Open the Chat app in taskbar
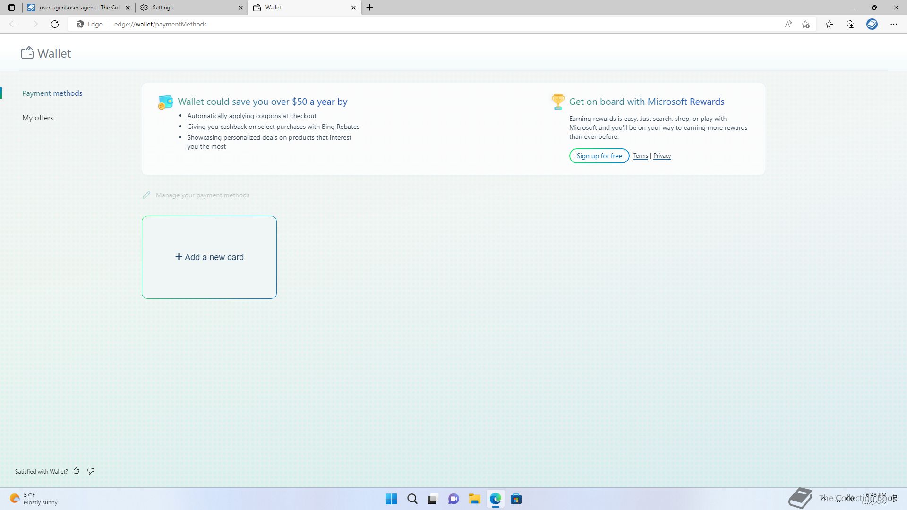Screen dimensions: 907x510 point(453,499)
